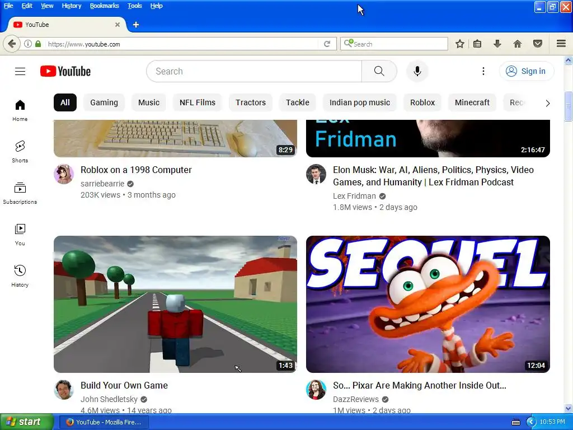Click sarriebearrie channel avatar
The width and height of the screenshot is (573, 430).
point(64,174)
